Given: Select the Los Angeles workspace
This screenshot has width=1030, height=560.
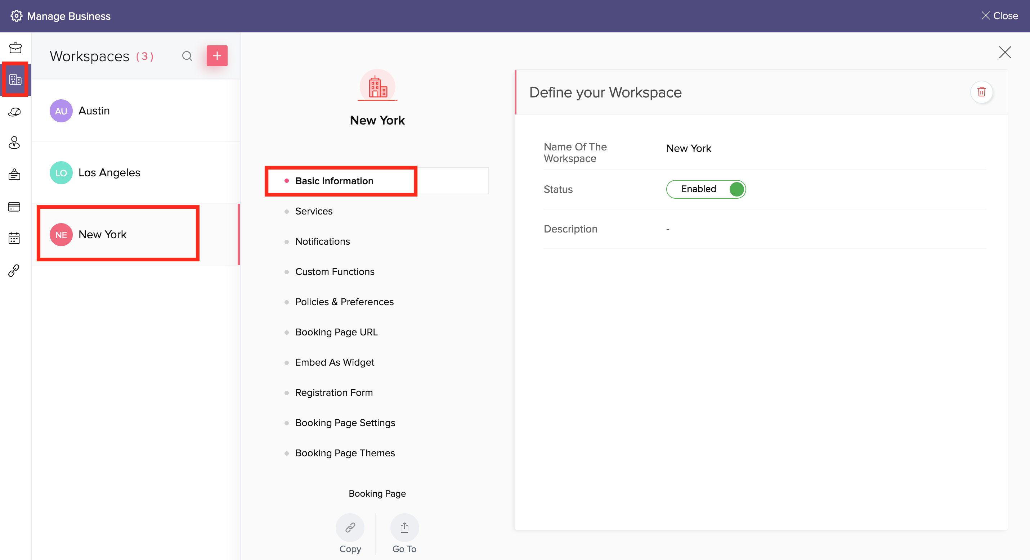Looking at the screenshot, I should tap(109, 173).
